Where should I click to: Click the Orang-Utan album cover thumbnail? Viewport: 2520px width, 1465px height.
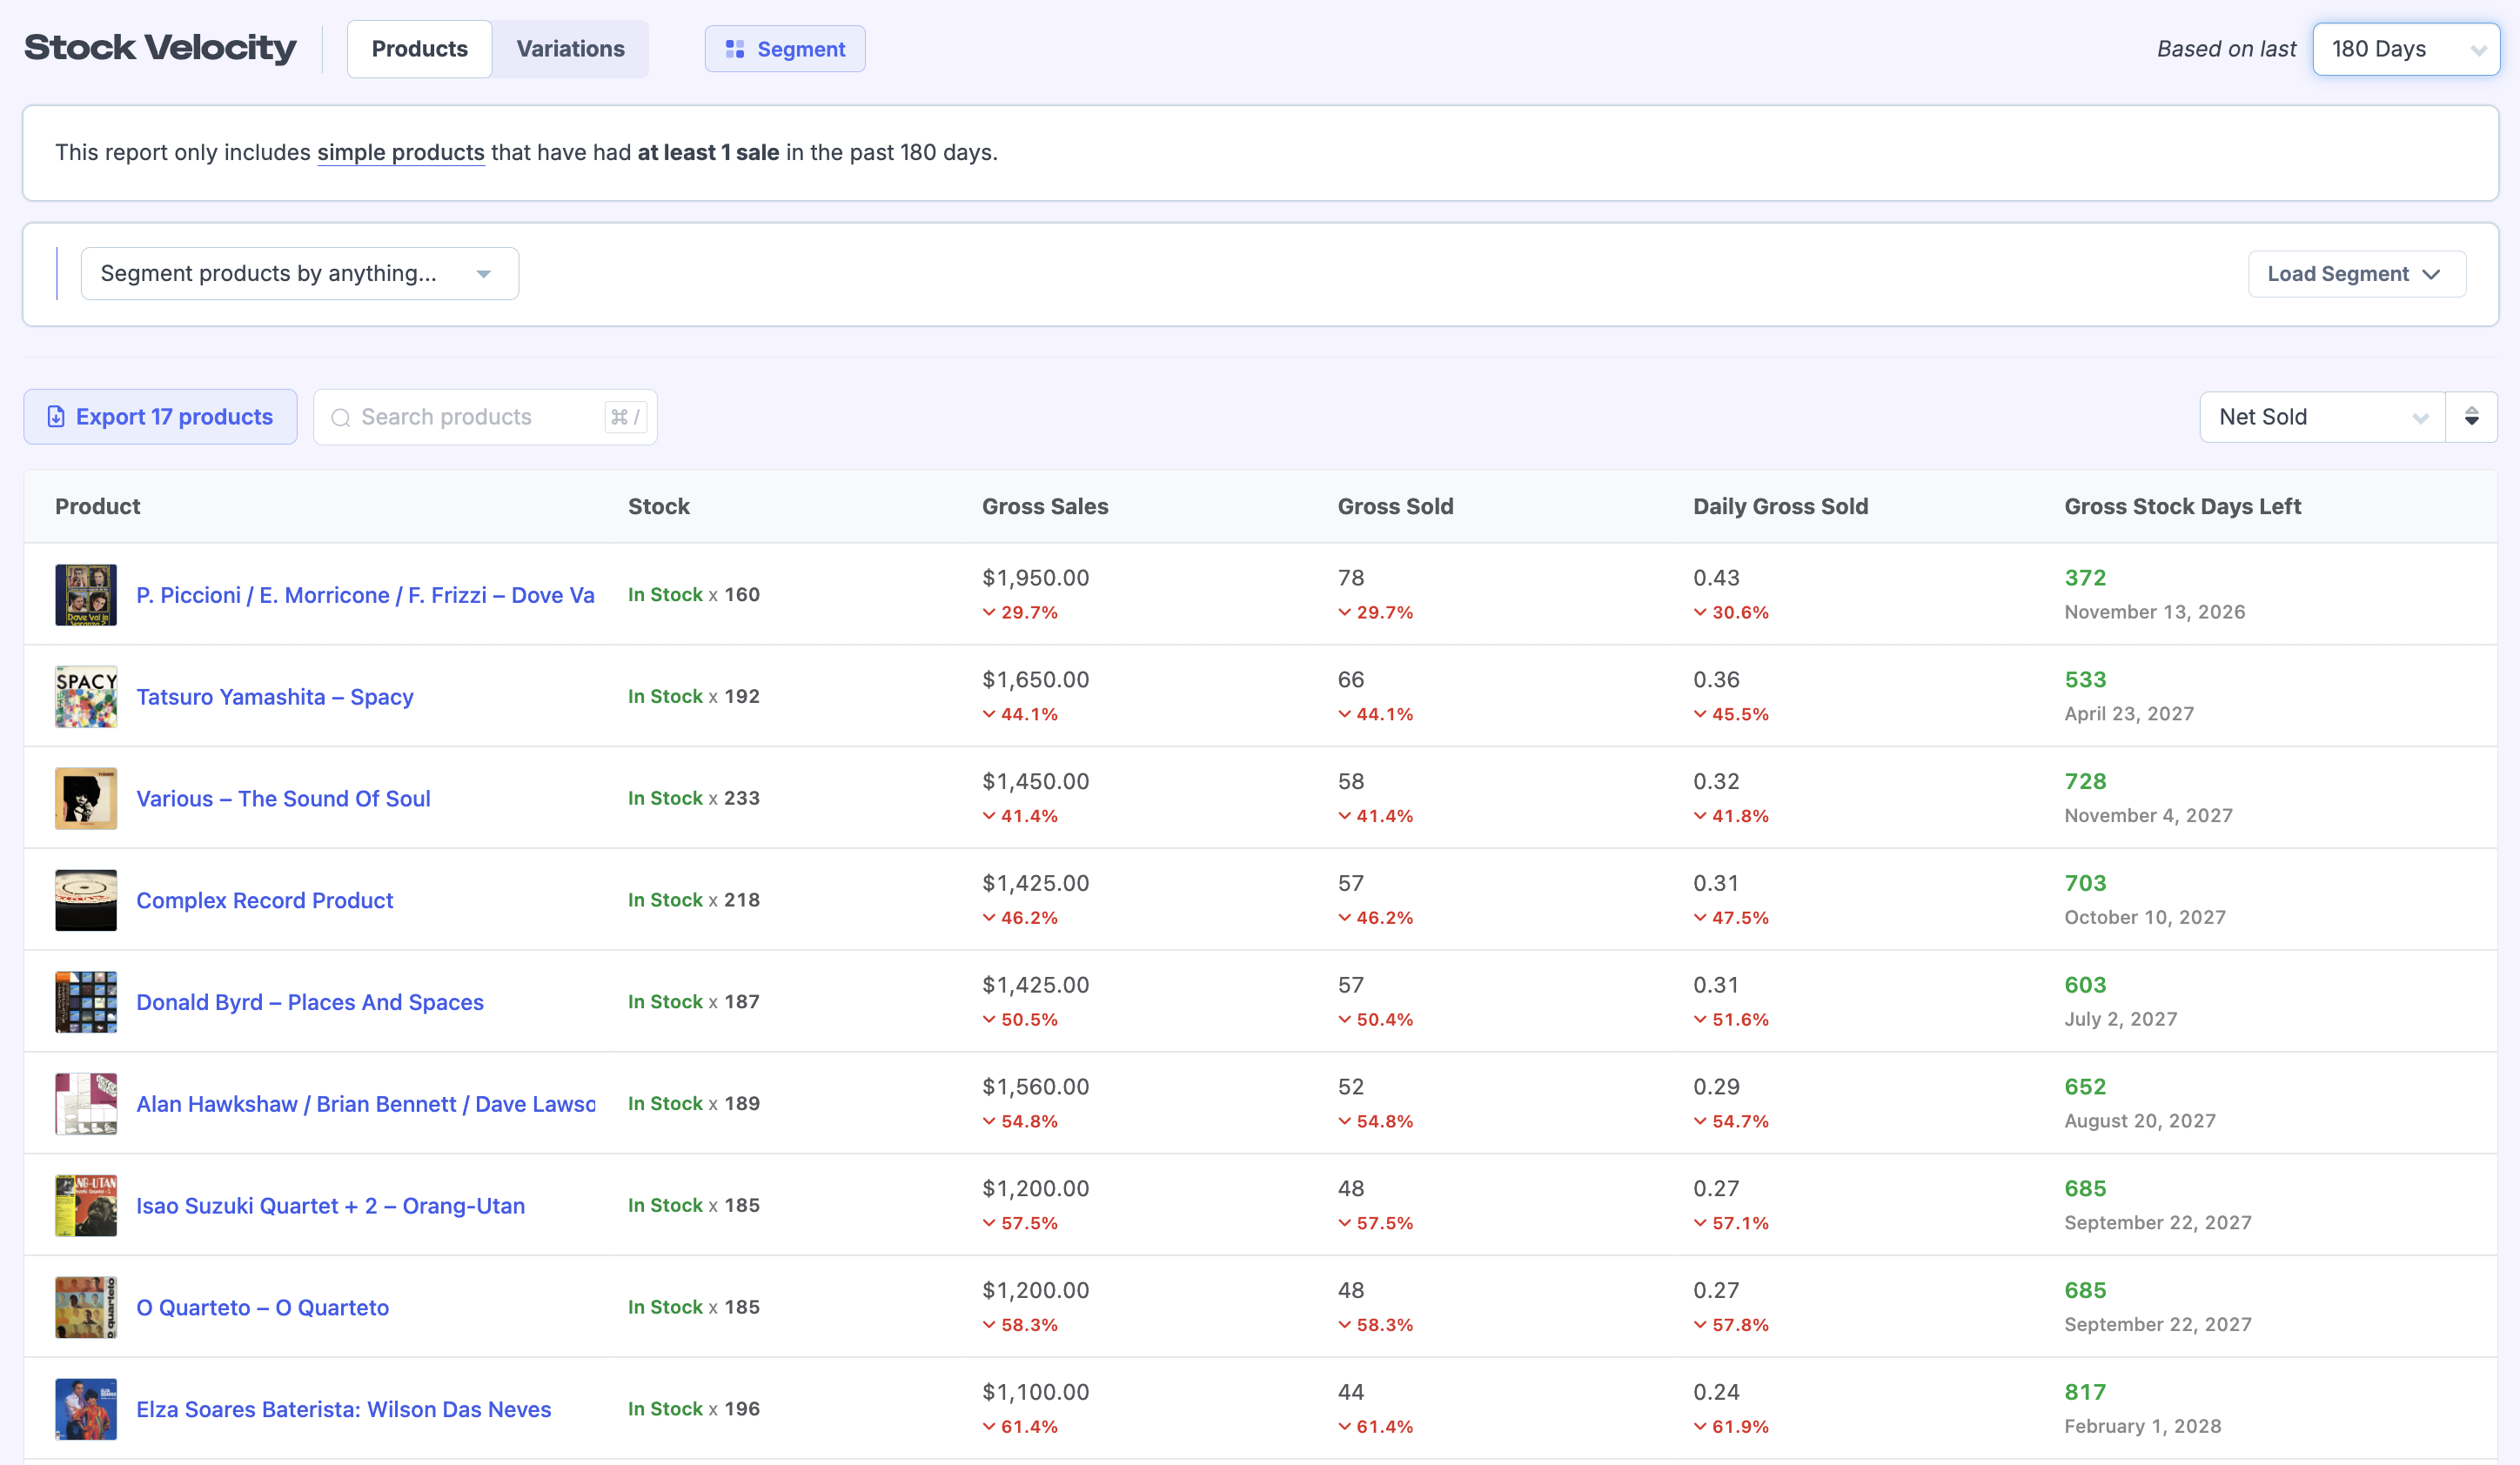tap(86, 1206)
